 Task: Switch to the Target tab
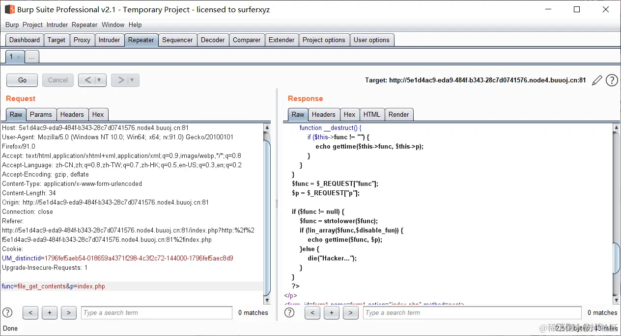(x=56, y=40)
